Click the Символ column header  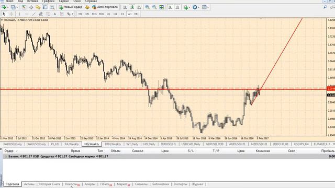(137, 151)
